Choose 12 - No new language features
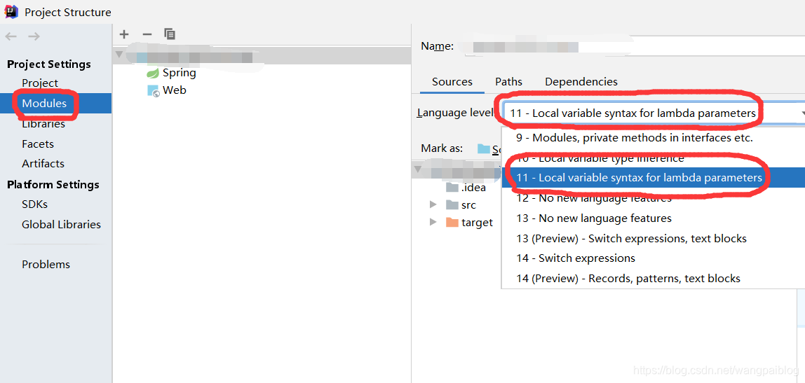 coord(653,198)
